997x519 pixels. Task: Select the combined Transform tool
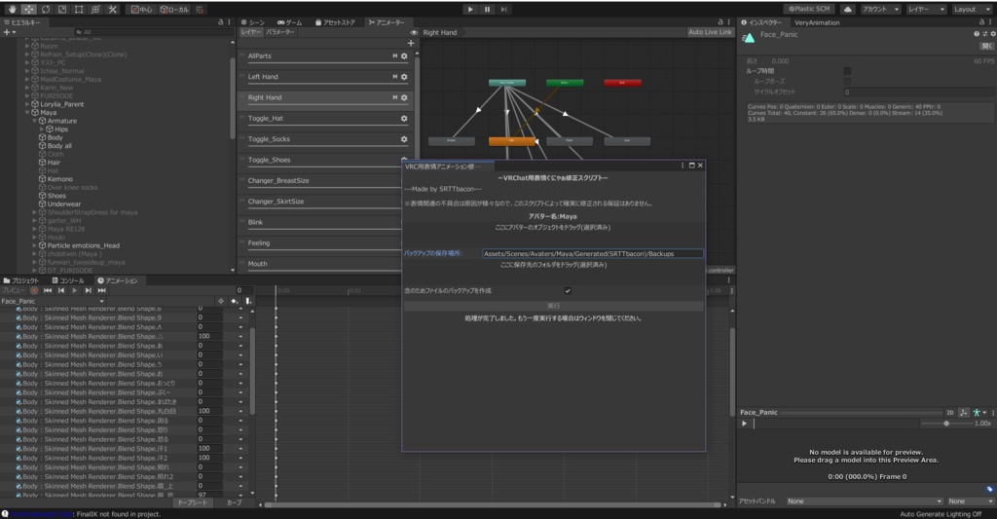95,10
